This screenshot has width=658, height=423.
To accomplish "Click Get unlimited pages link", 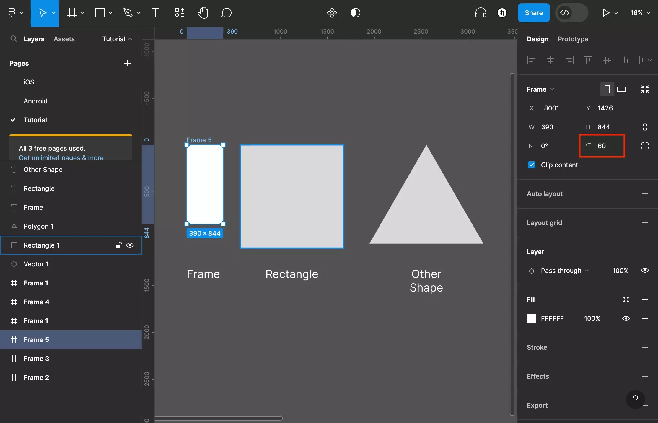I will click(61, 157).
